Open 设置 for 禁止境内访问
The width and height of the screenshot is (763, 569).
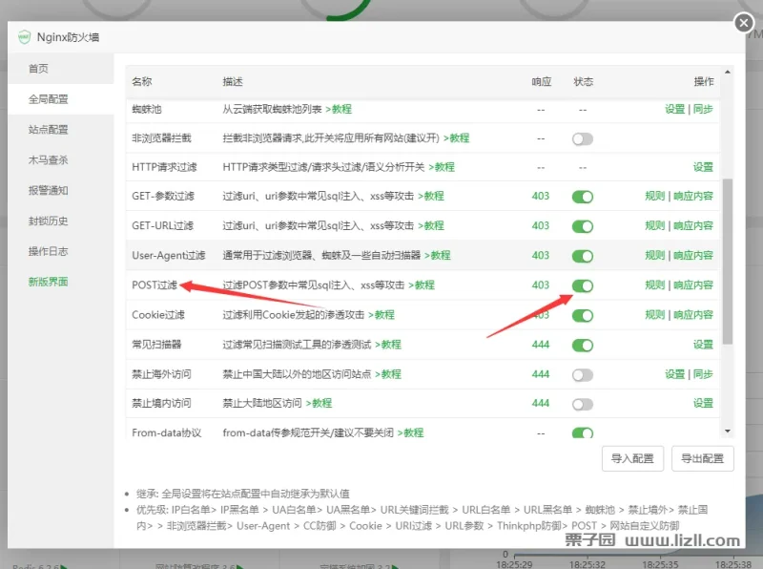coord(703,404)
